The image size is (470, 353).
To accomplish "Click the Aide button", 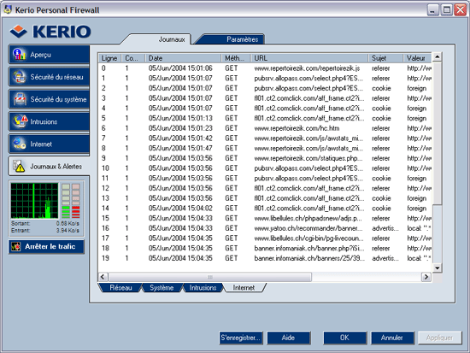I will click(x=288, y=338).
